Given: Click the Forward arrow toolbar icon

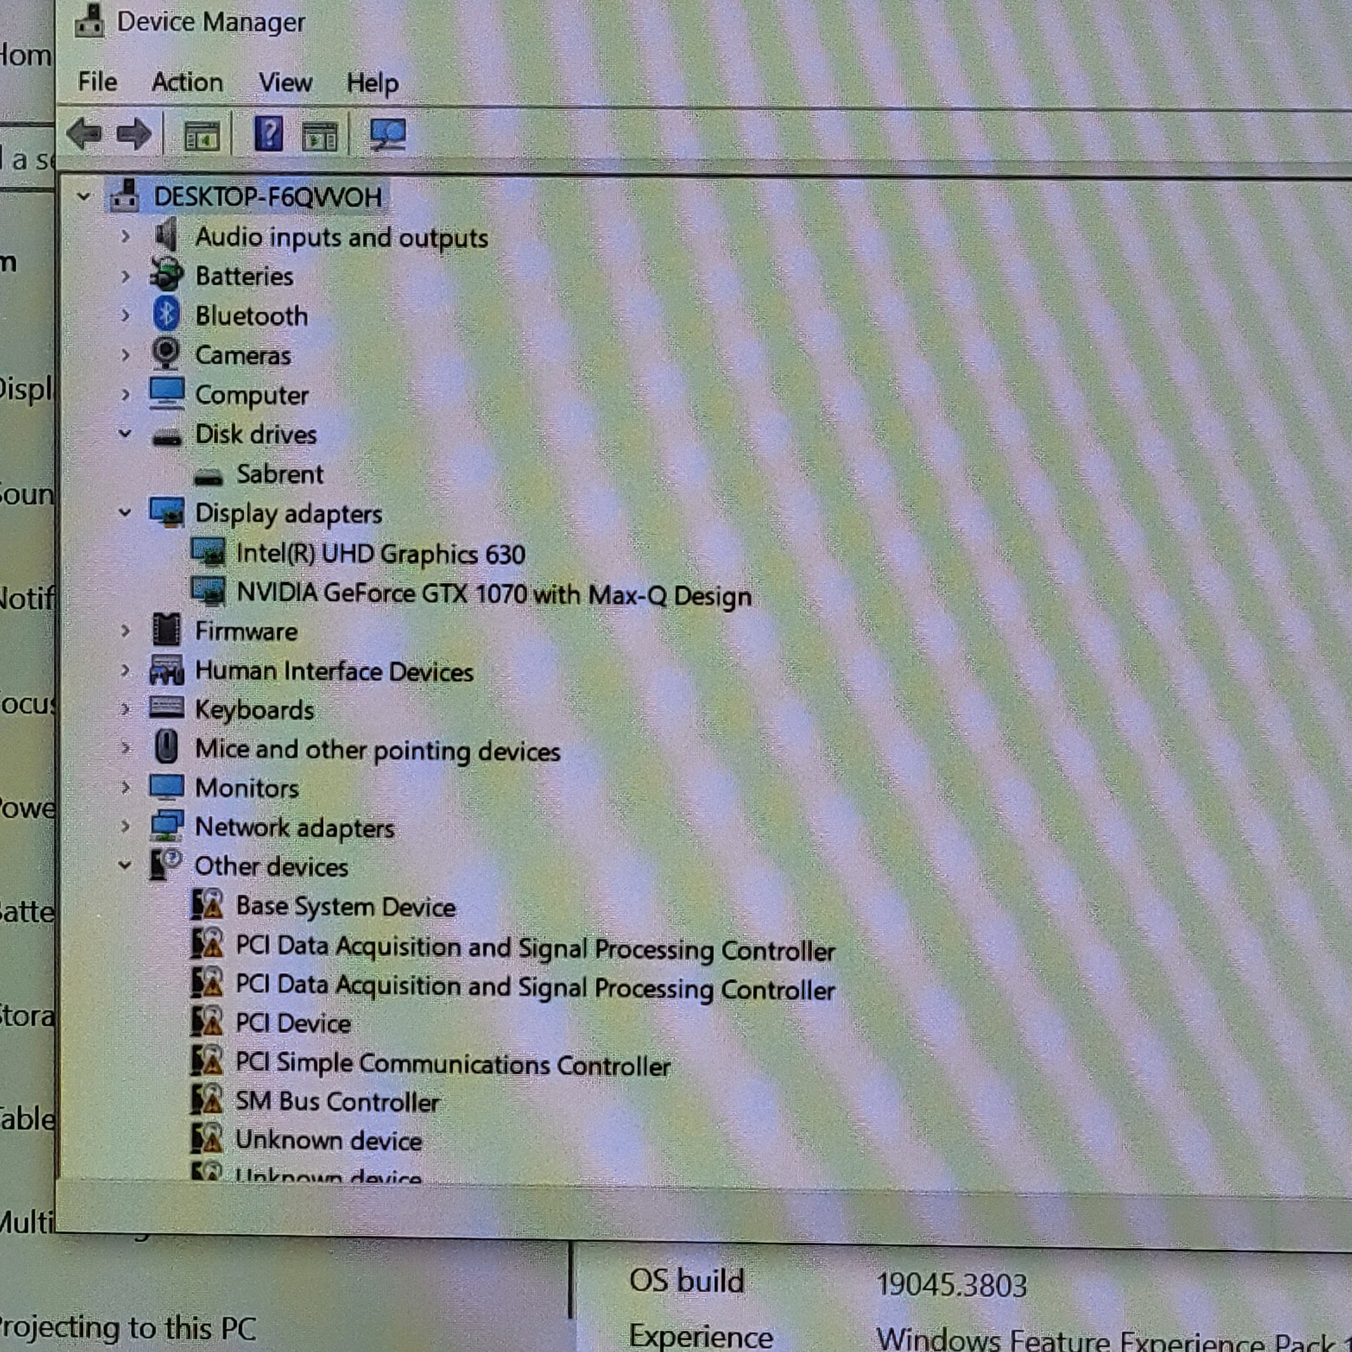Looking at the screenshot, I should pos(133,133).
